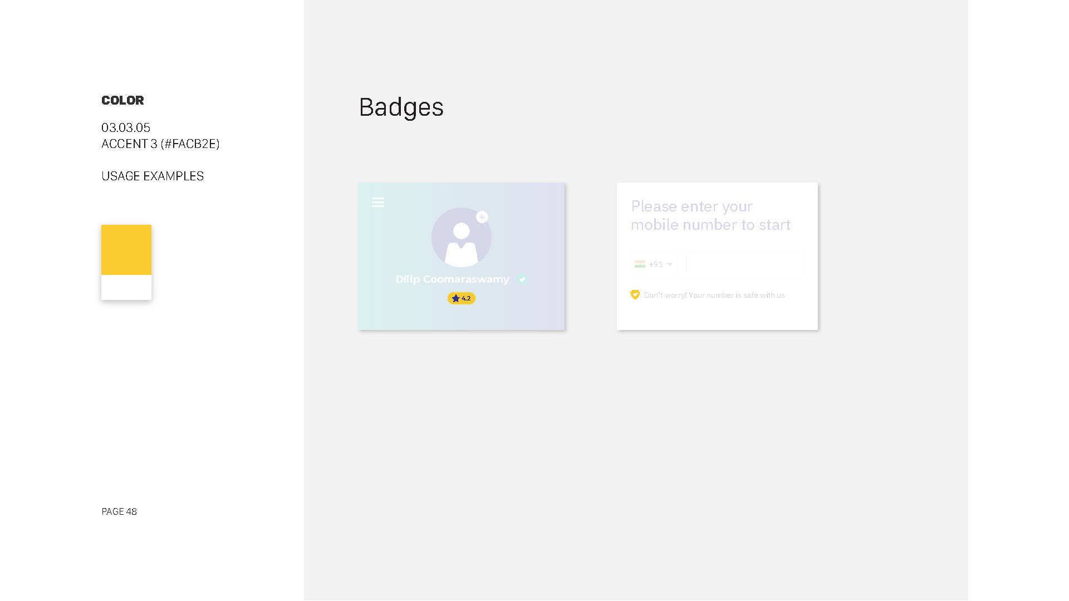Click the ACCENT 3 (#FACB2E) label
The height and width of the screenshot is (601, 1069).
160,144
